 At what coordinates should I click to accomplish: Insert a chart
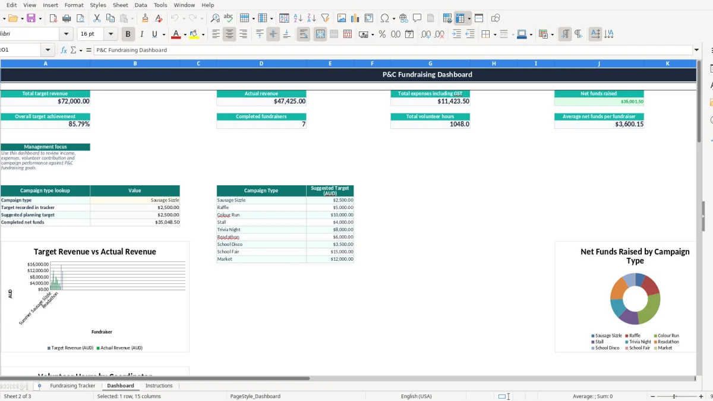pyautogui.click(x=355, y=18)
